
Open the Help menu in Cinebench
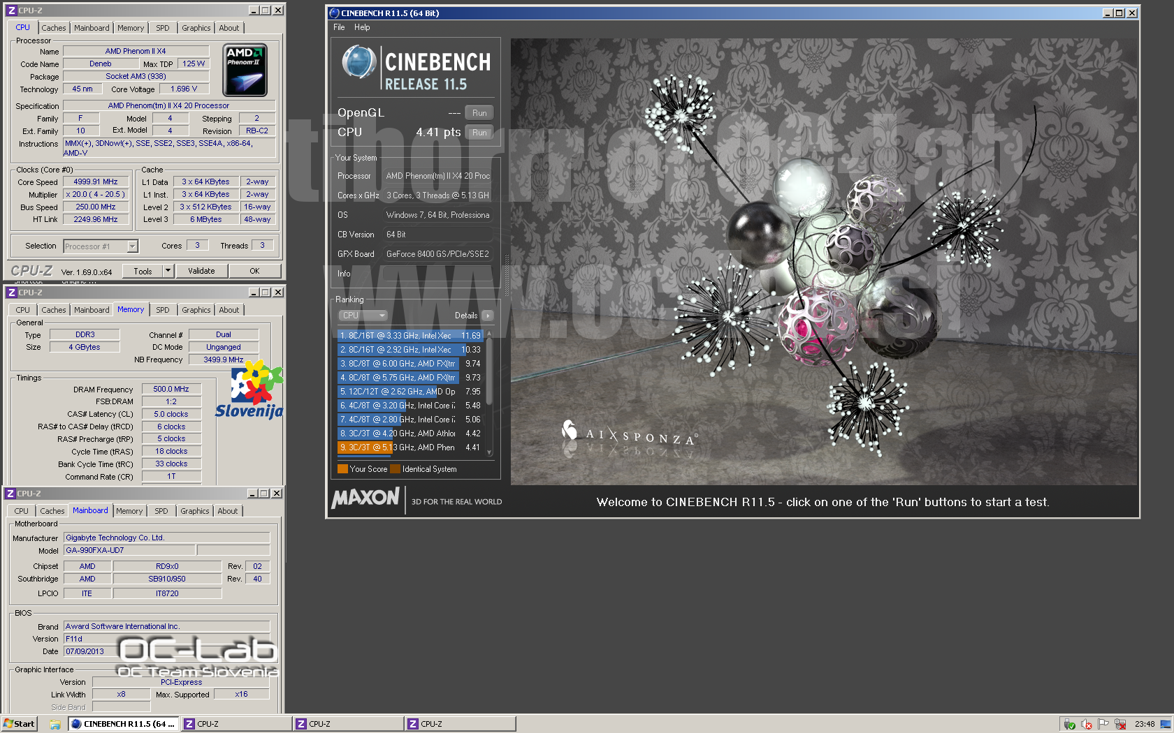tap(362, 27)
